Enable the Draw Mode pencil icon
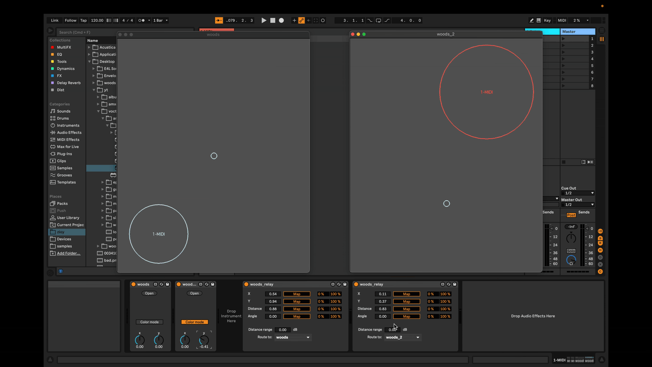Image resolution: width=652 pixels, height=367 pixels. point(531,20)
